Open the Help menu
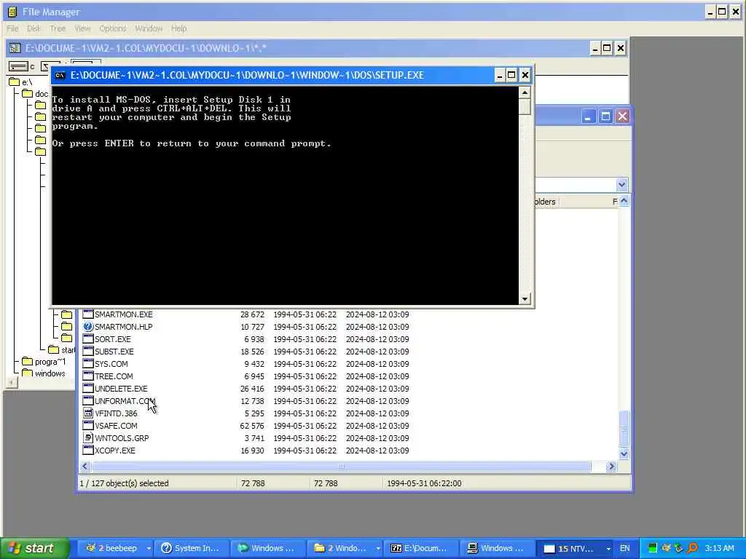746x559 pixels. click(179, 28)
